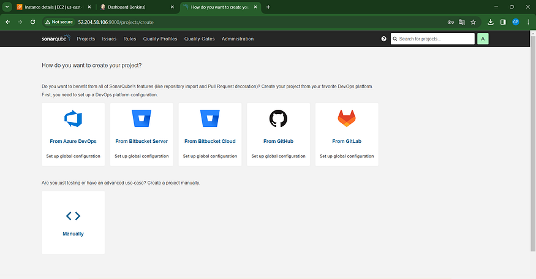536x279 pixels.
Task: Click the From Azure DevOps link
Action: point(73,141)
